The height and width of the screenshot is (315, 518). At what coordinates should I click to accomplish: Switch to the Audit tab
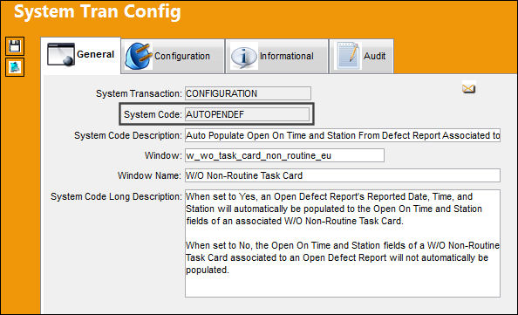tap(361, 56)
